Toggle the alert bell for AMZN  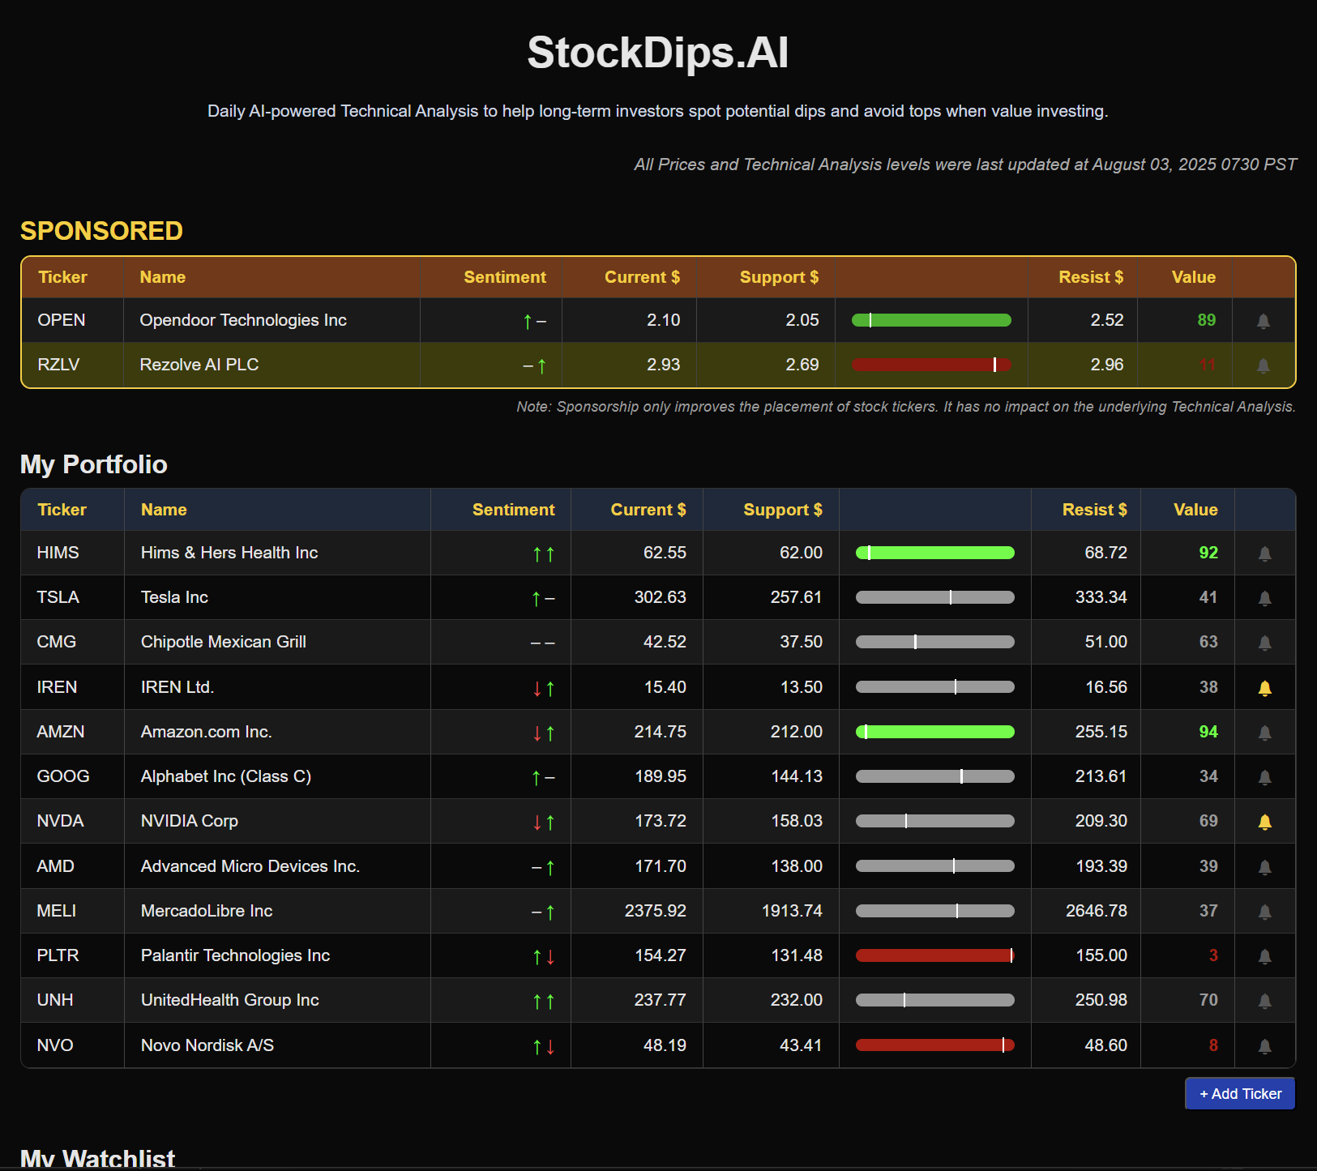[x=1264, y=733]
